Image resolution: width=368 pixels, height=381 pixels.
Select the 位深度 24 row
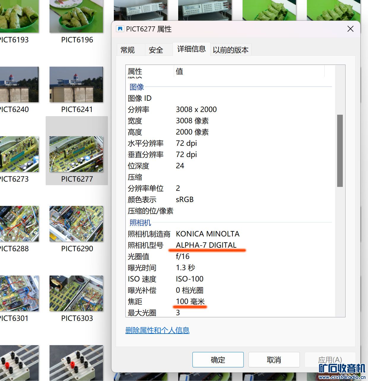click(x=230, y=166)
